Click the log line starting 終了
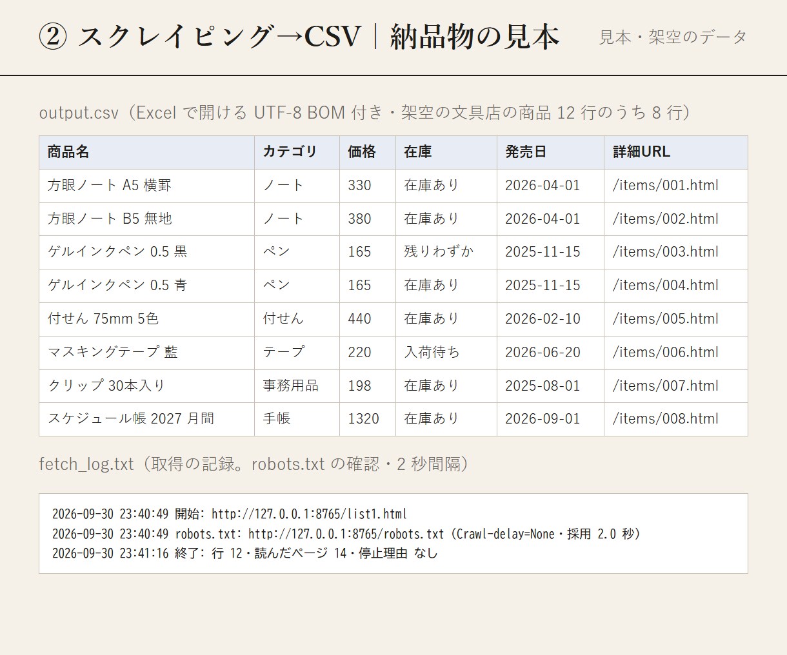This screenshot has height=655, width=787. pyautogui.click(x=245, y=553)
